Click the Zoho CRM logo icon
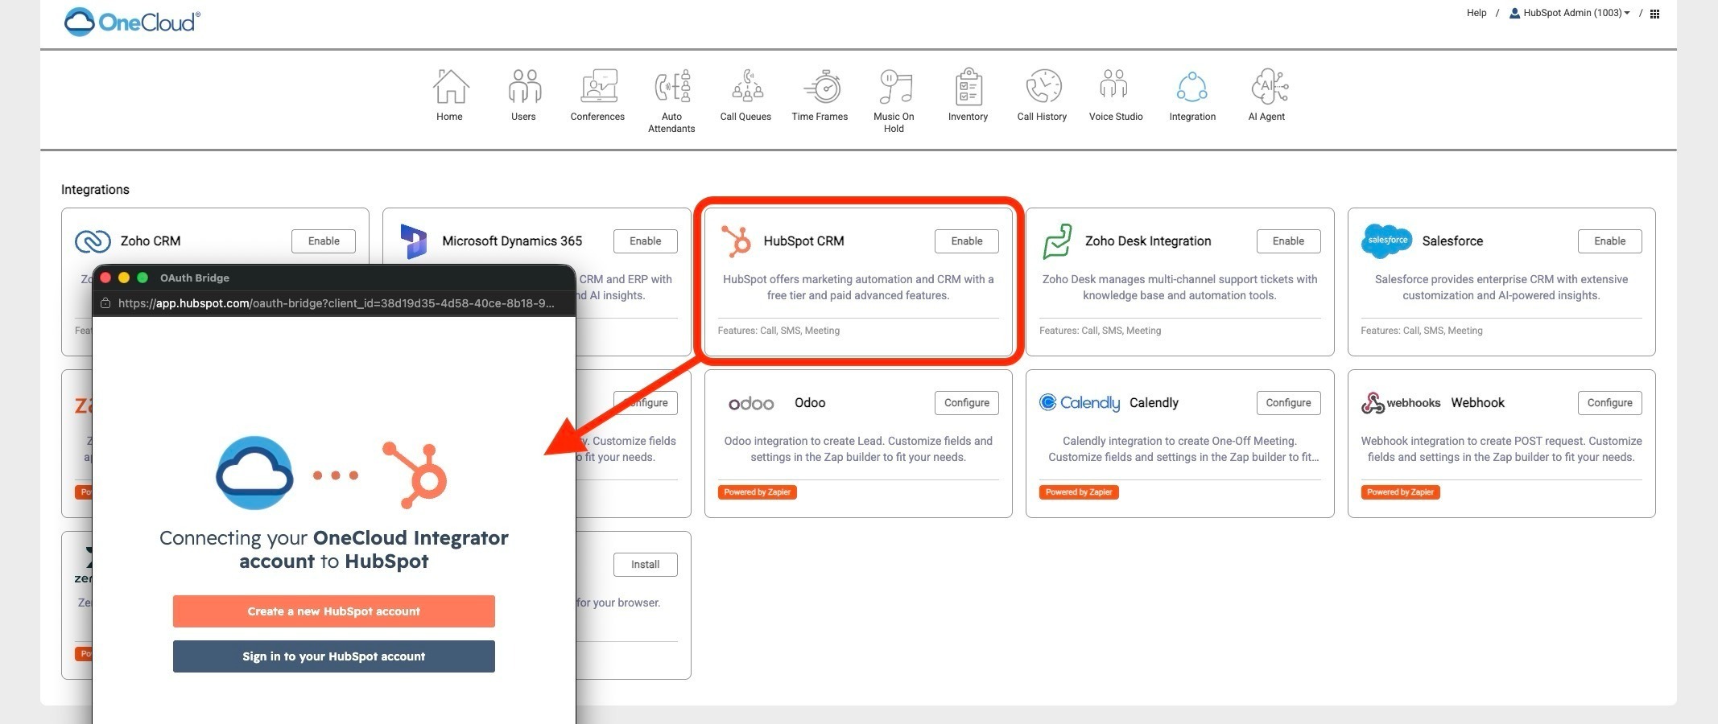Screen dimensions: 1718x724 tap(93, 241)
